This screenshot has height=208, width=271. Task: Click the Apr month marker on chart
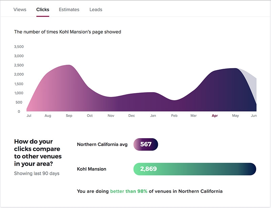215,116
